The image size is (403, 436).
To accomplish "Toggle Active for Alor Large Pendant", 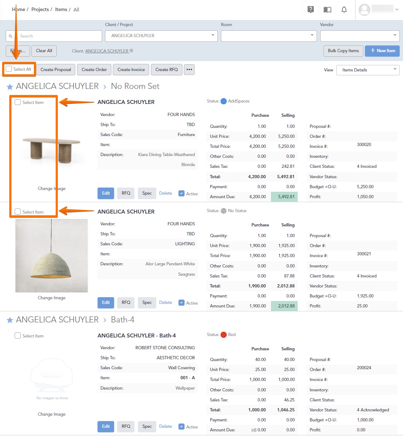I will point(181,303).
